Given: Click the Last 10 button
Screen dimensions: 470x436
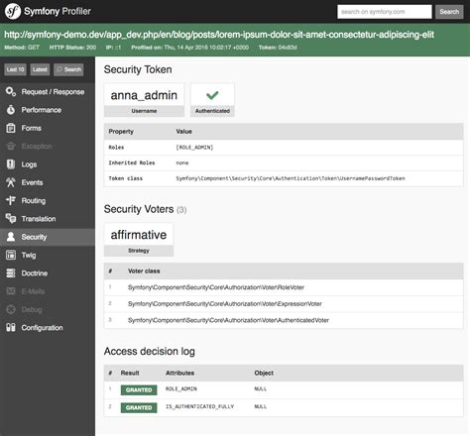Looking at the screenshot, I should [15, 69].
